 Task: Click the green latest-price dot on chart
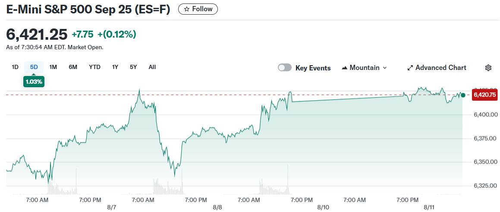[463, 95]
